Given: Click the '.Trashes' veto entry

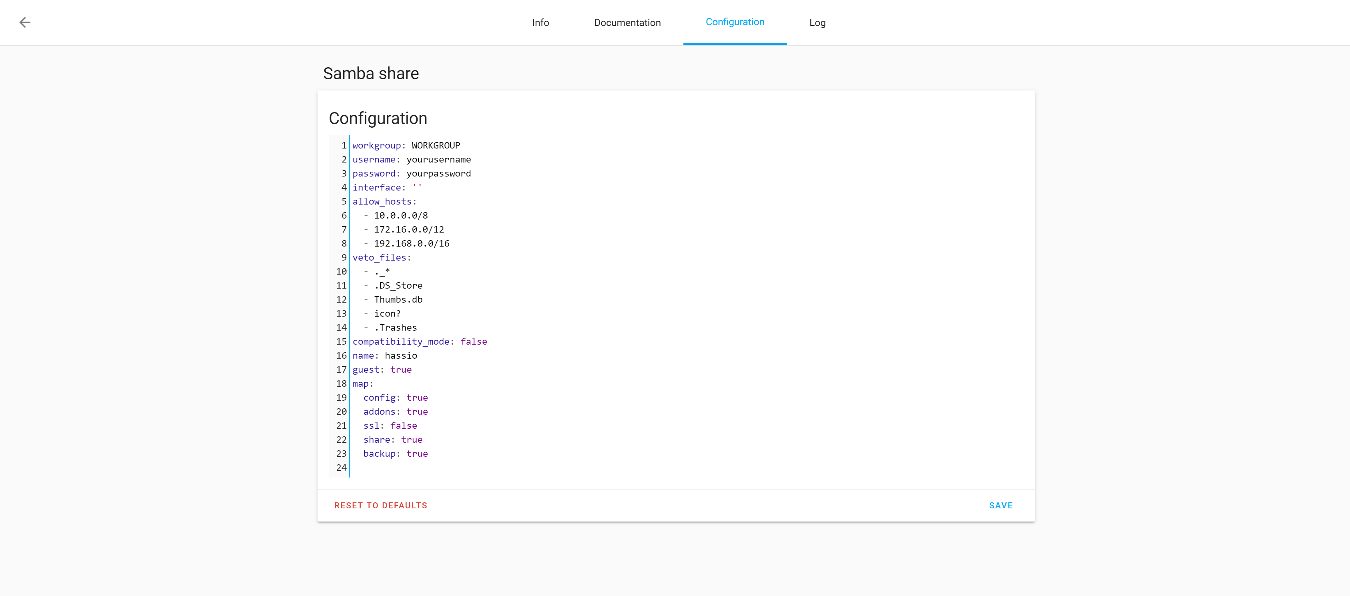Looking at the screenshot, I should coord(396,327).
